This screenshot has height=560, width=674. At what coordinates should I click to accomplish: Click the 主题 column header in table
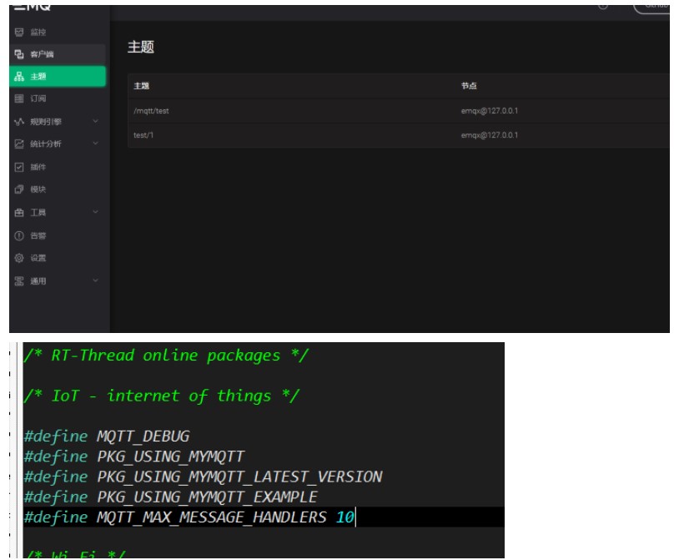[141, 86]
